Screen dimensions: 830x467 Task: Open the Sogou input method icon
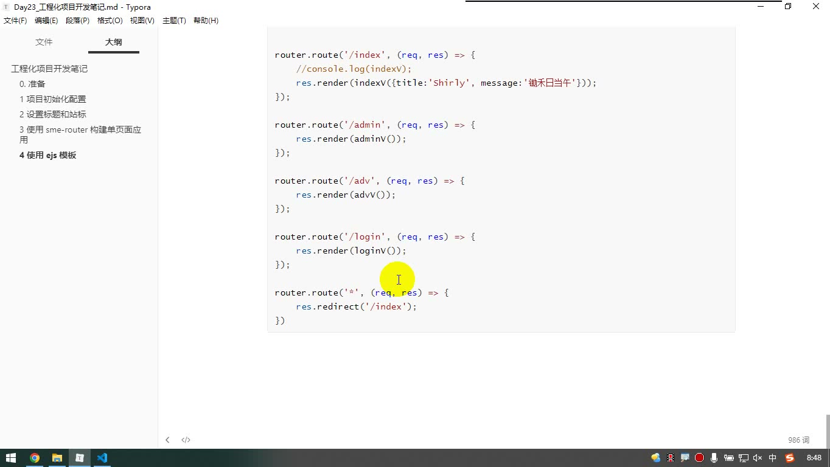click(790, 458)
